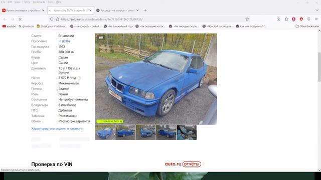
Task: Open the Firefox hamburger application menu
Action: [x=316, y=19]
